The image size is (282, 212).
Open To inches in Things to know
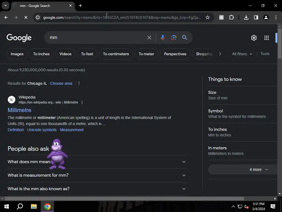243,132
